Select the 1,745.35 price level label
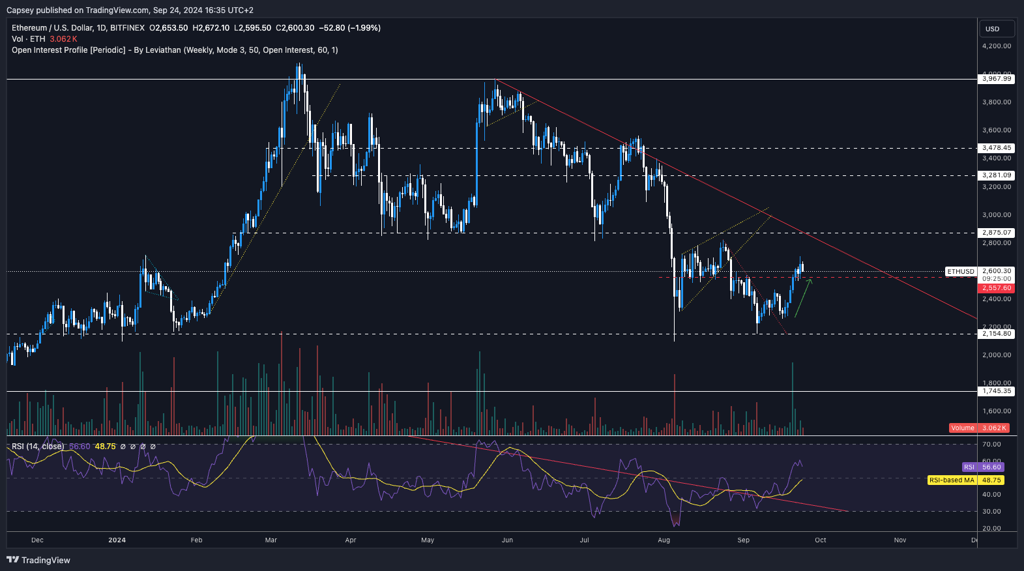Image resolution: width=1024 pixels, height=571 pixels. tap(997, 391)
